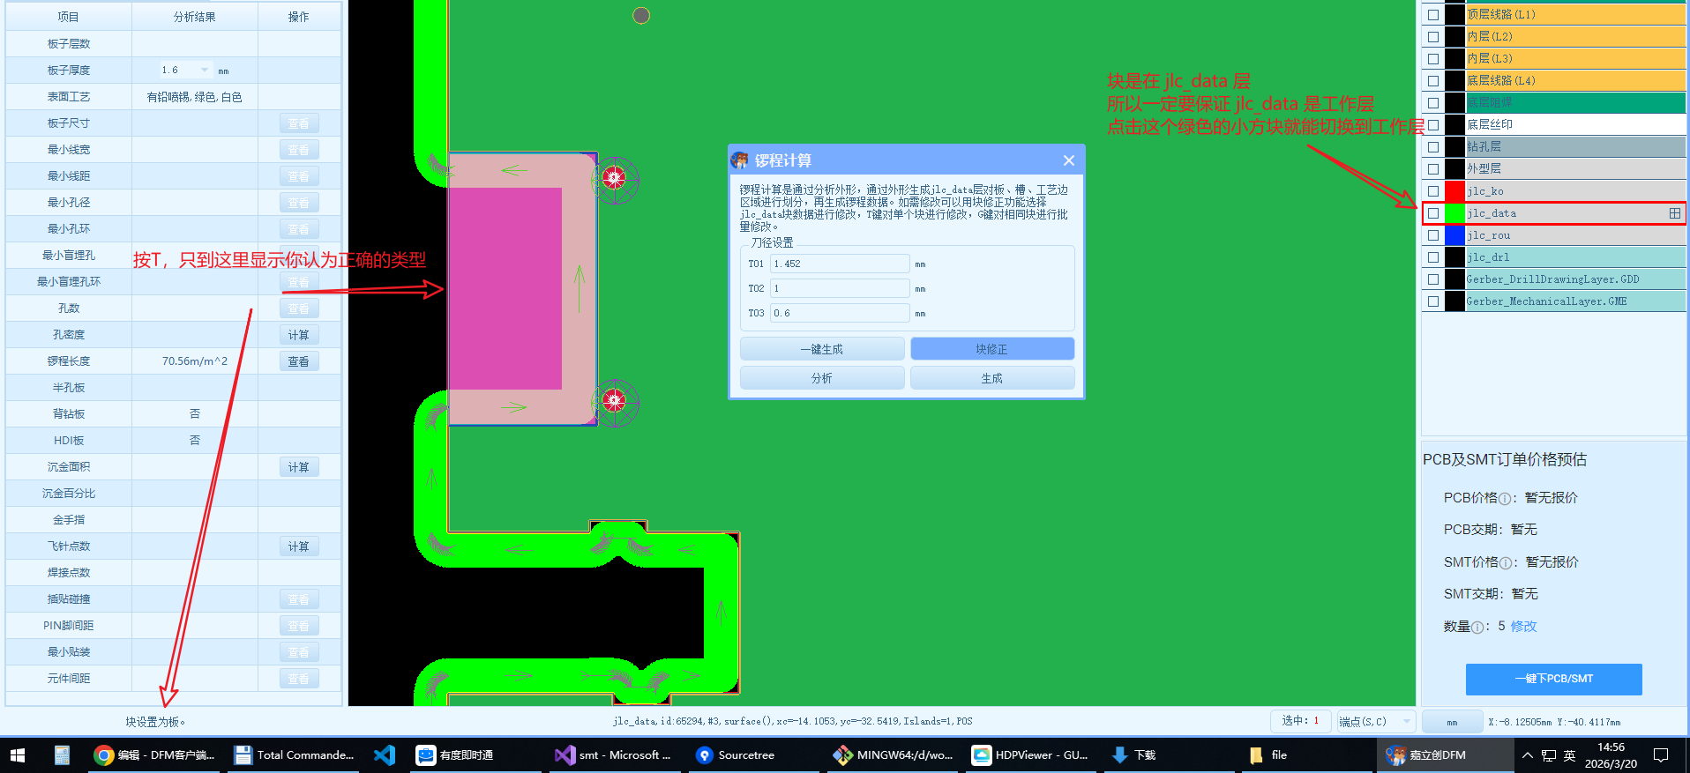Click the green jlc_data color swatch
Image resolution: width=1690 pixels, height=773 pixels.
coord(1454,213)
